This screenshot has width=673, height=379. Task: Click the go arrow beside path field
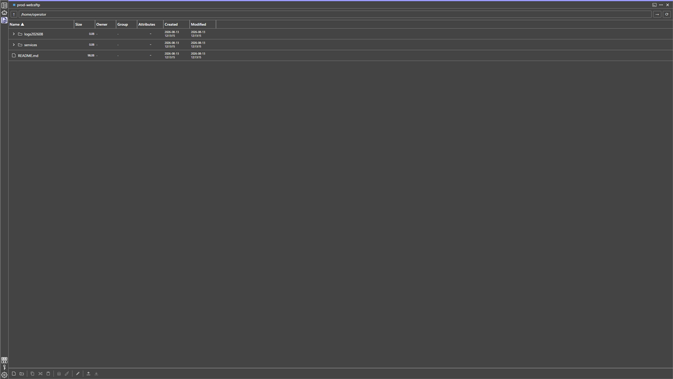657,14
